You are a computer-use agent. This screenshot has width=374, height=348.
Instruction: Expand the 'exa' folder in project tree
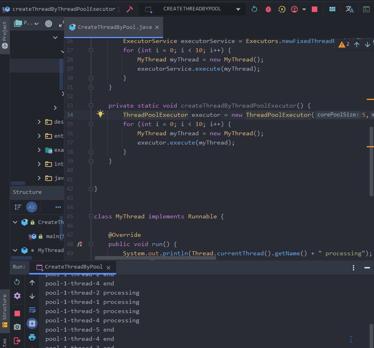tap(39, 150)
